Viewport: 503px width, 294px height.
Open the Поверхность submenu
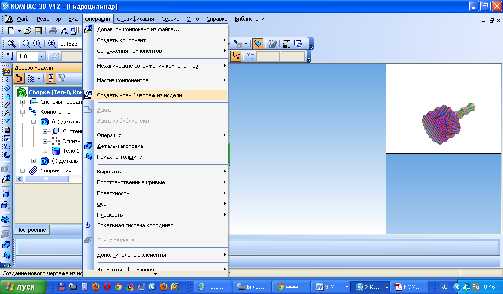coord(155,193)
